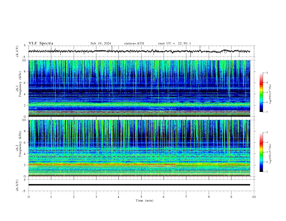Click the ch.2 spectrogram color bar
Image resolution: width=286 pixels, height=221 pixels.
pyautogui.click(x=261, y=152)
